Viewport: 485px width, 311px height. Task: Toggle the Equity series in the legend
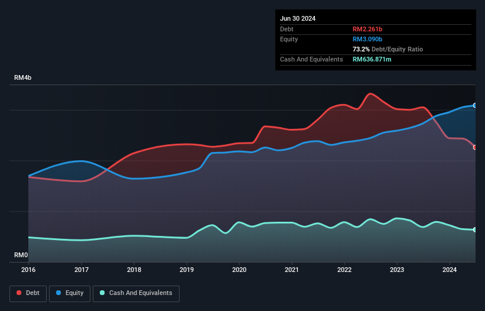tap(70, 293)
